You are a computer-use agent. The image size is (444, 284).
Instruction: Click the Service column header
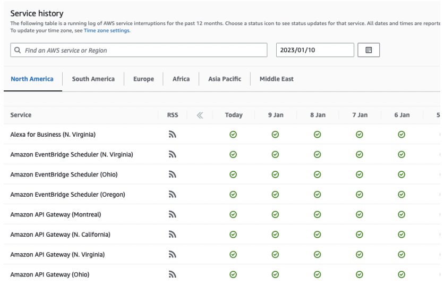click(21, 115)
